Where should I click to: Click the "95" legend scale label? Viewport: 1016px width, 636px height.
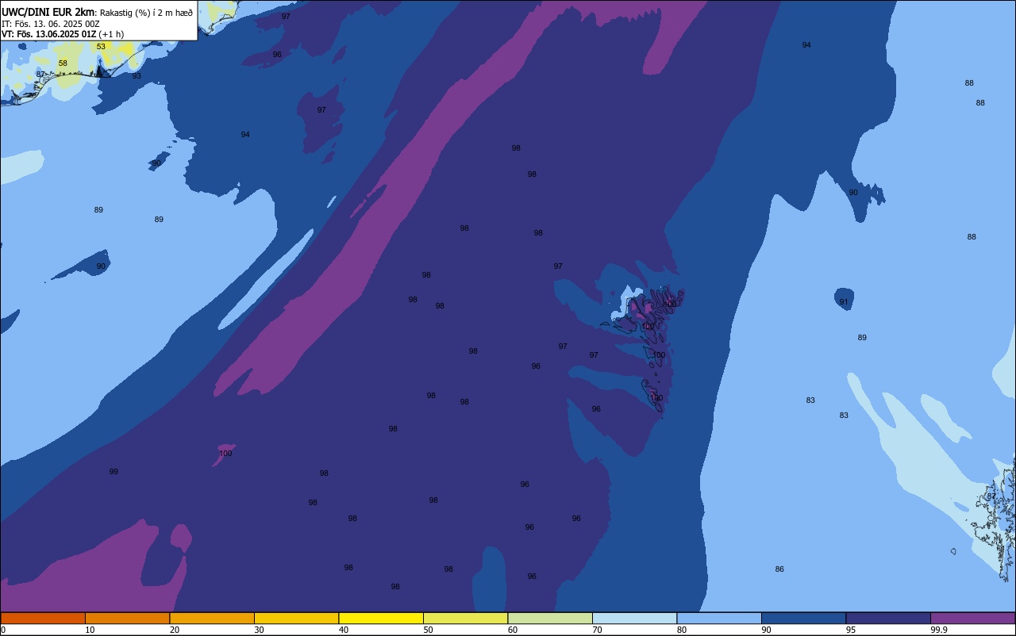(851, 630)
